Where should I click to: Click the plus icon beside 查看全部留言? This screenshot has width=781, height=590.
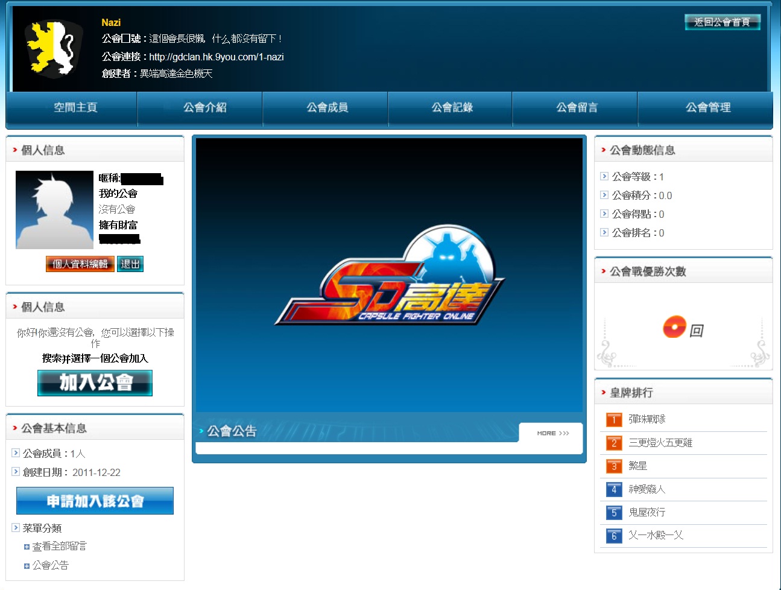click(x=27, y=547)
